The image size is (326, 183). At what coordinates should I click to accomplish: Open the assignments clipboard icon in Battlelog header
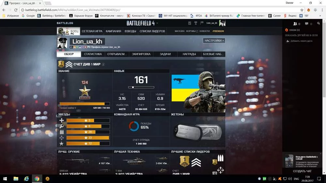point(189,23)
